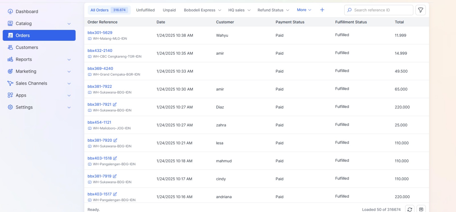
Task: Expand the Reports menu chevron
Action: [x=69, y=60]
